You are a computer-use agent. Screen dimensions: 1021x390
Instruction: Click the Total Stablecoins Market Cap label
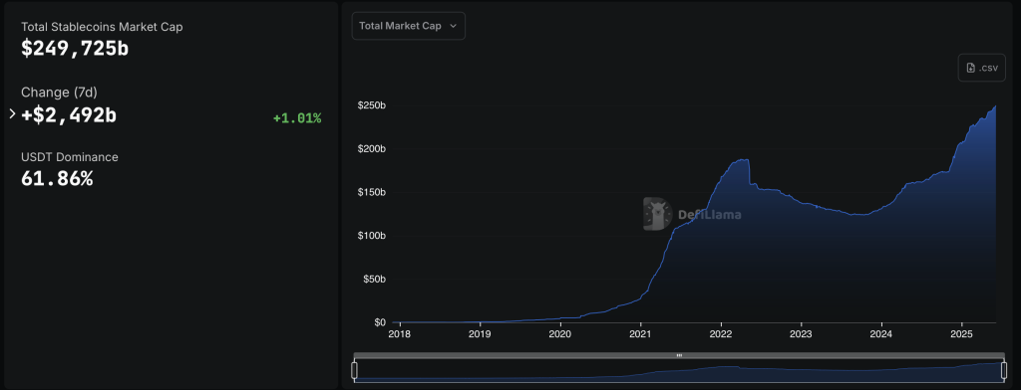coord(102,27)
